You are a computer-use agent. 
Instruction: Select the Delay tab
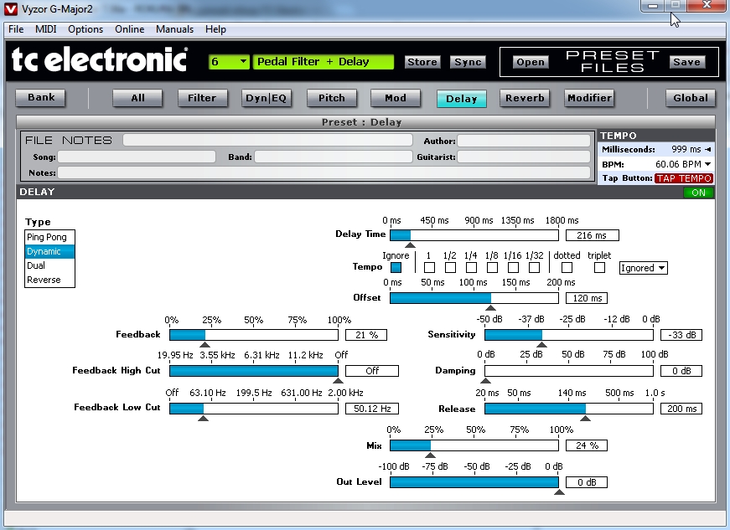[461, 99]
